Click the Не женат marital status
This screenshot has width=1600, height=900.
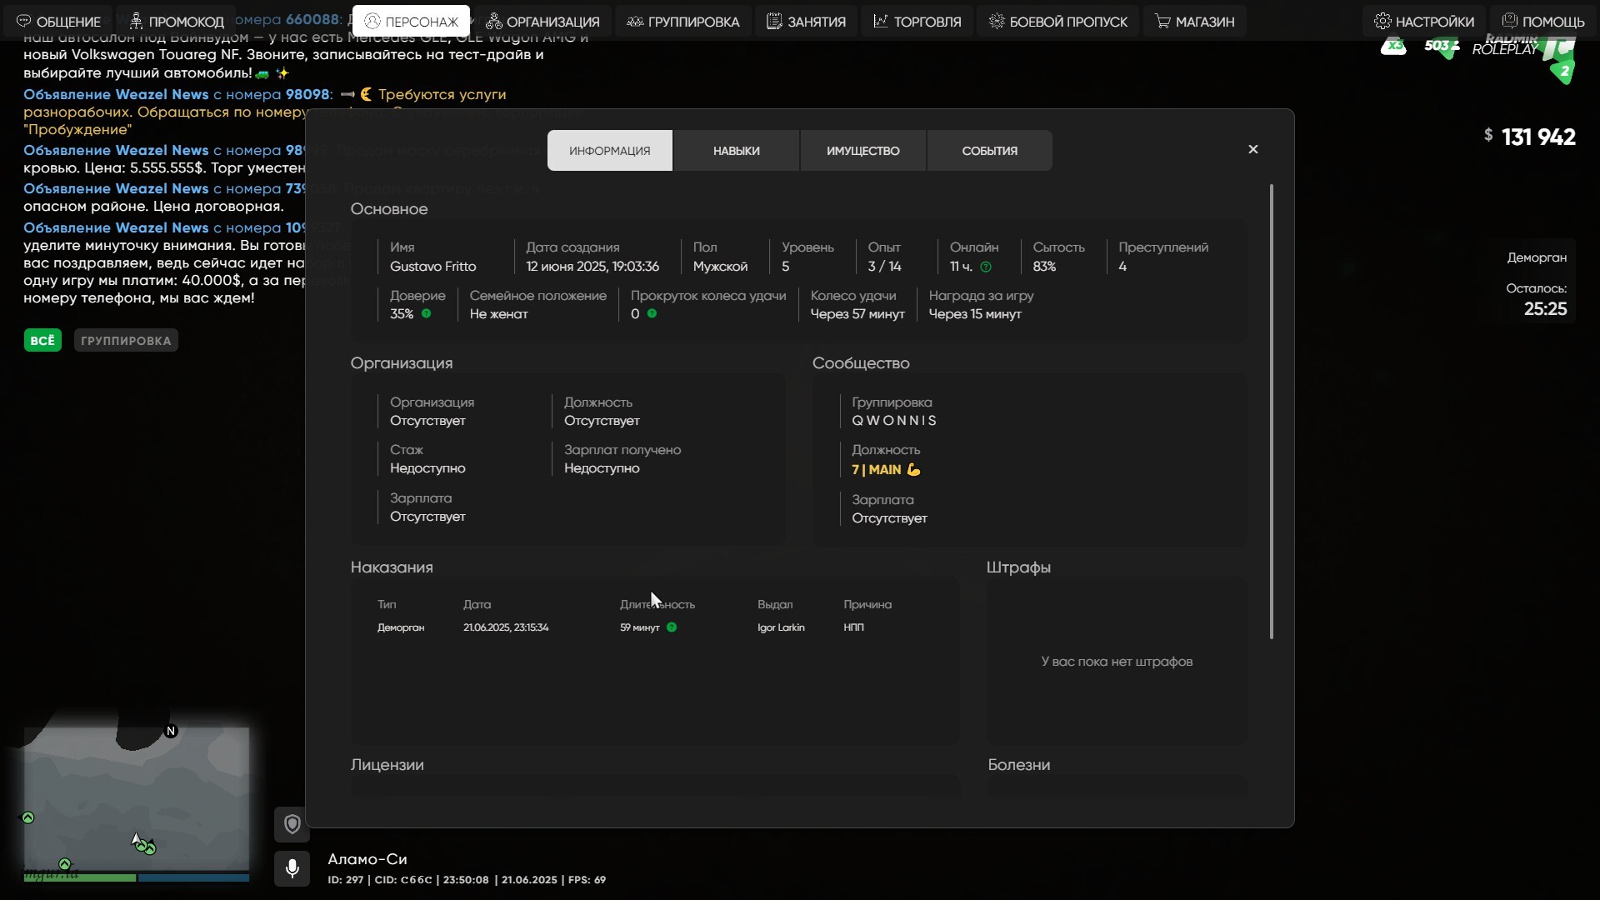click(x=498, y=314)
